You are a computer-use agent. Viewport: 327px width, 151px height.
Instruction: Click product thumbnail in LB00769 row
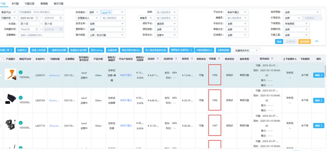coord(11,99)
